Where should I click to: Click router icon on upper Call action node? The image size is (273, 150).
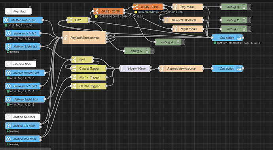click(x=239, y=38)
